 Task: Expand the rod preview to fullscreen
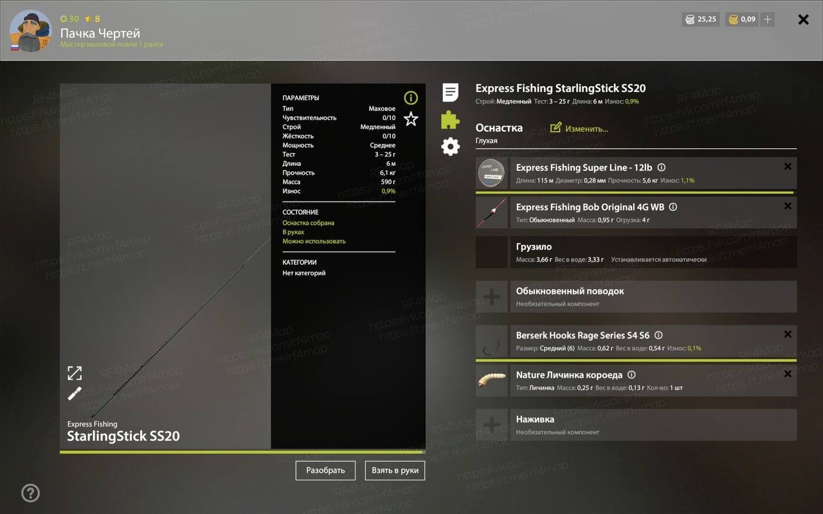pos(75,373)
